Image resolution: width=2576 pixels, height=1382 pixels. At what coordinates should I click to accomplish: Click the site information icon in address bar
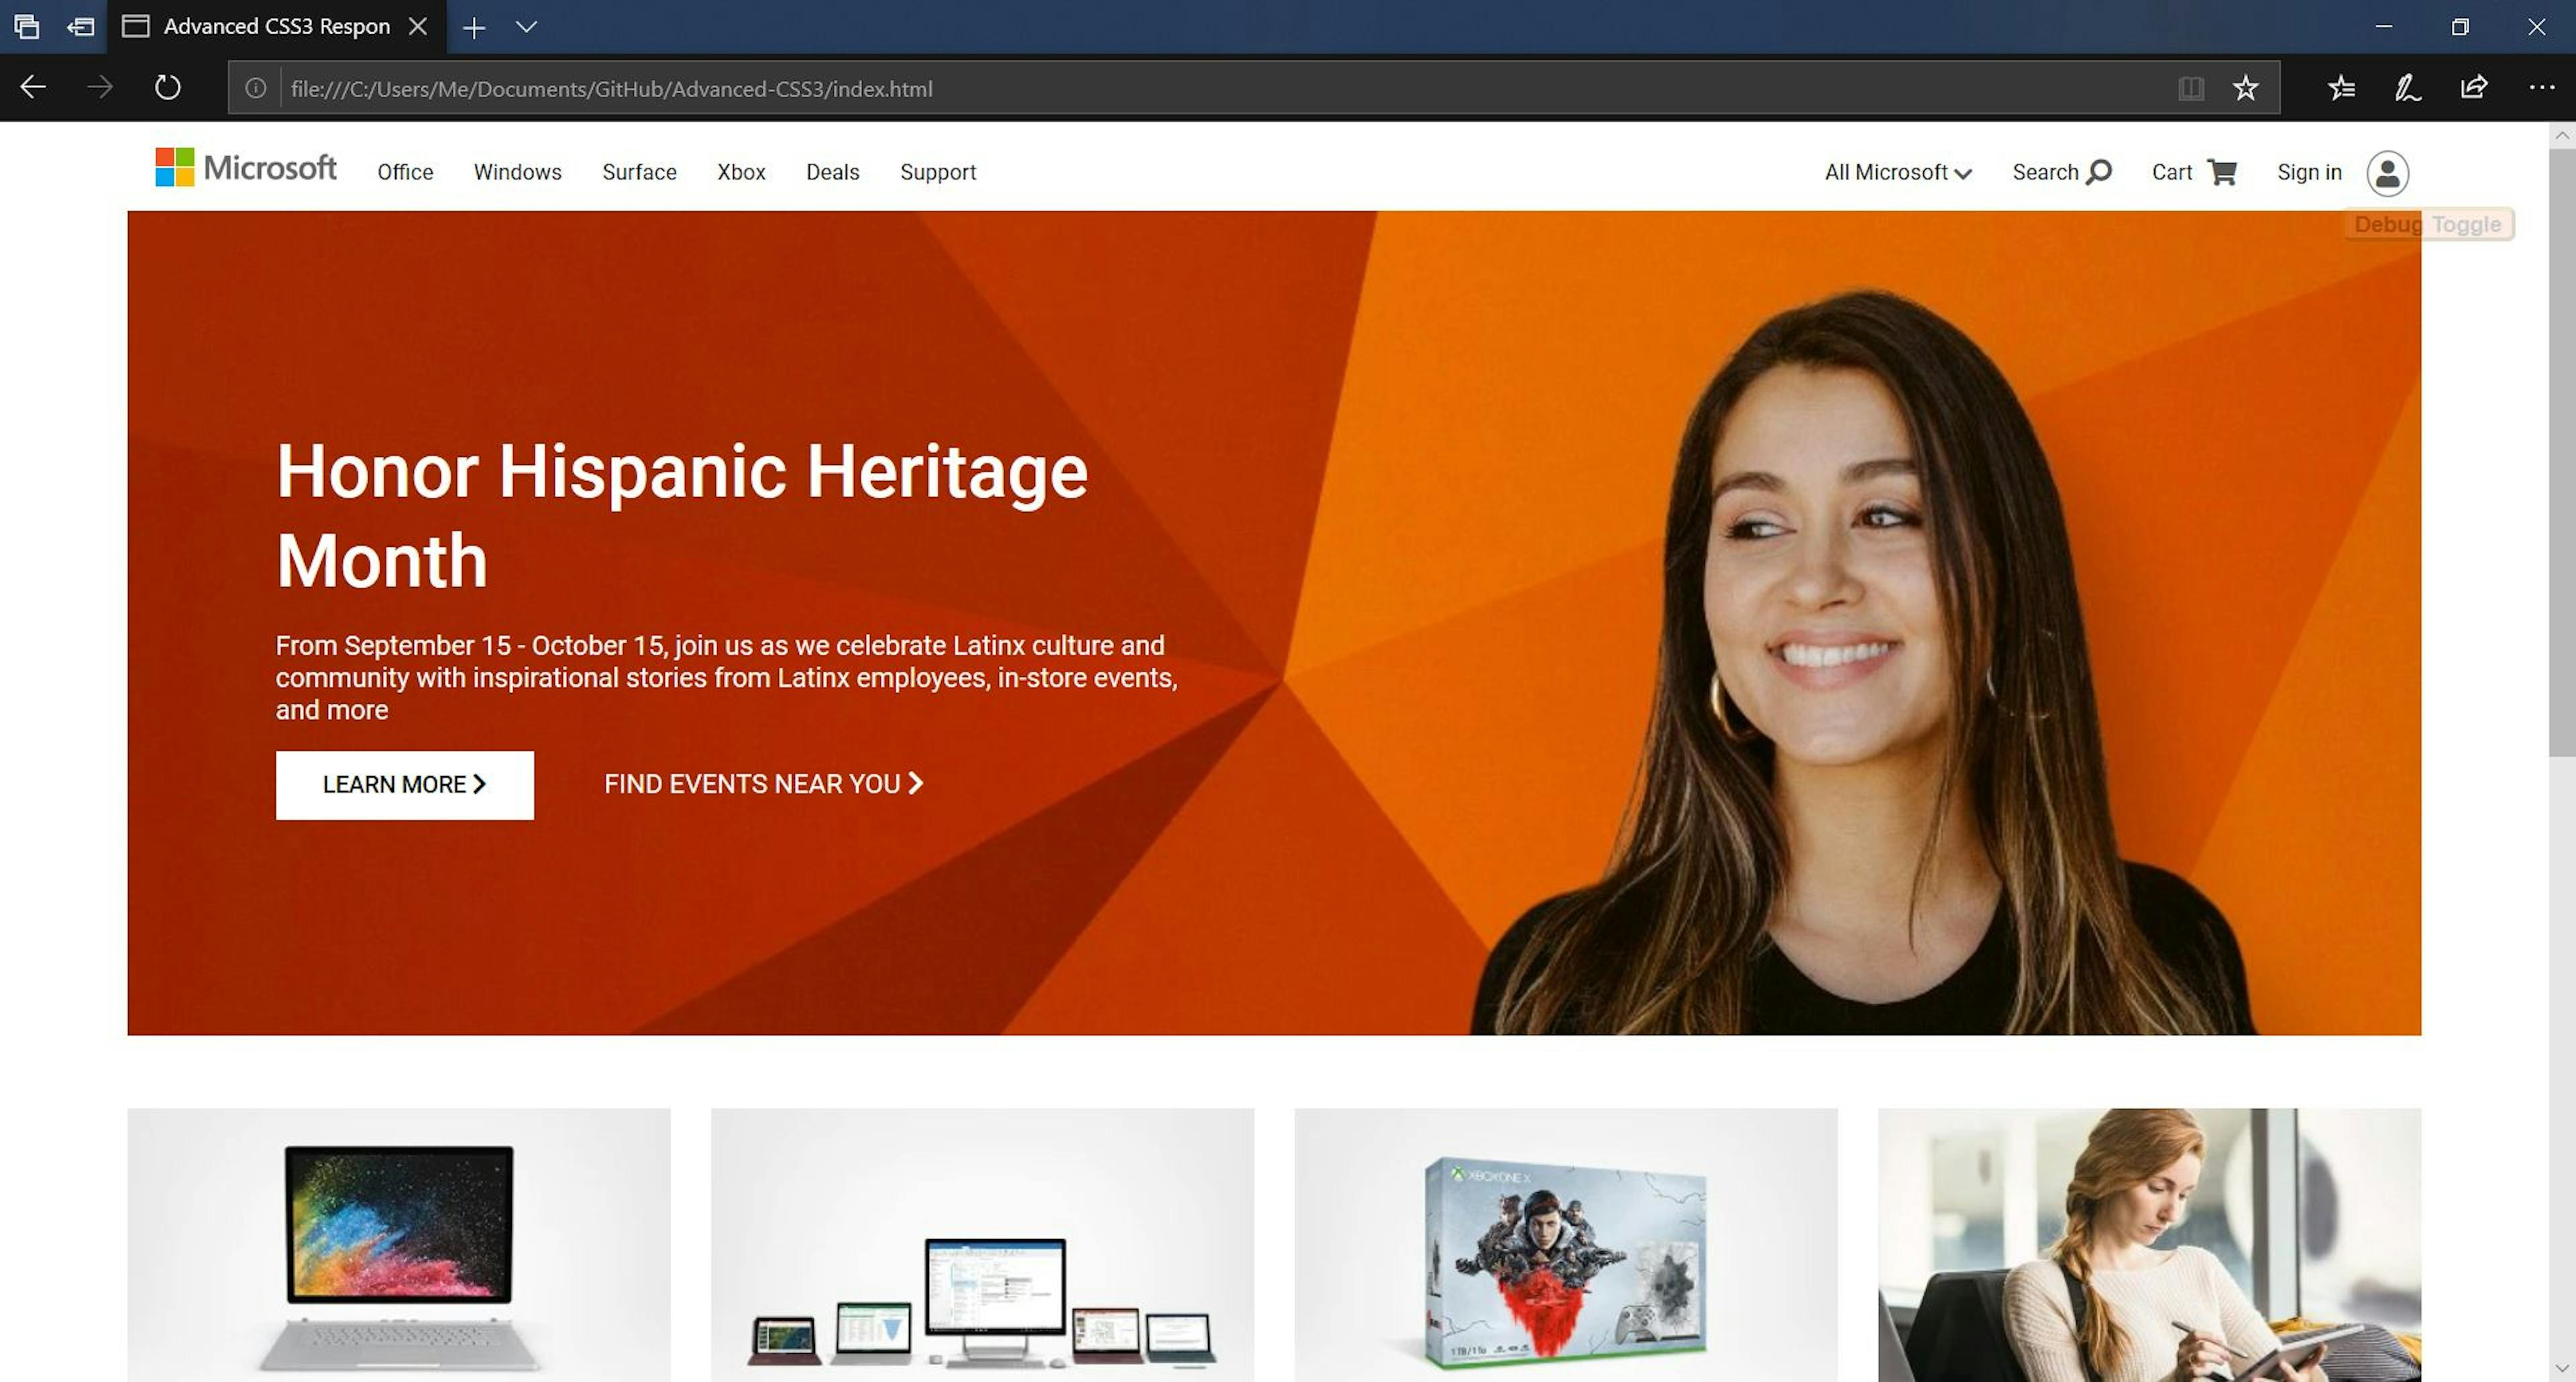(256, 88)
